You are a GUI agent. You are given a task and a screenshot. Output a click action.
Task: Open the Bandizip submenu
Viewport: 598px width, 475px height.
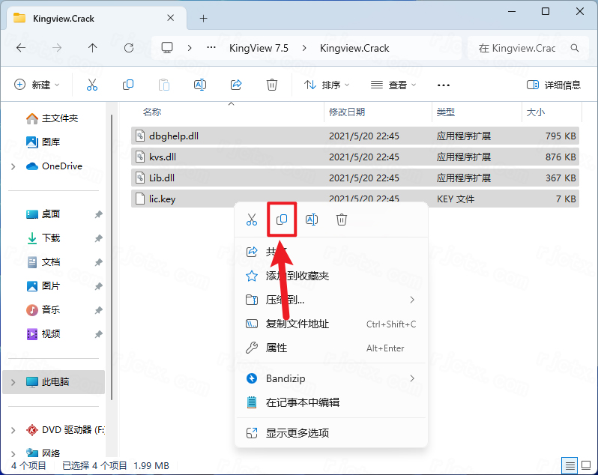330,378
